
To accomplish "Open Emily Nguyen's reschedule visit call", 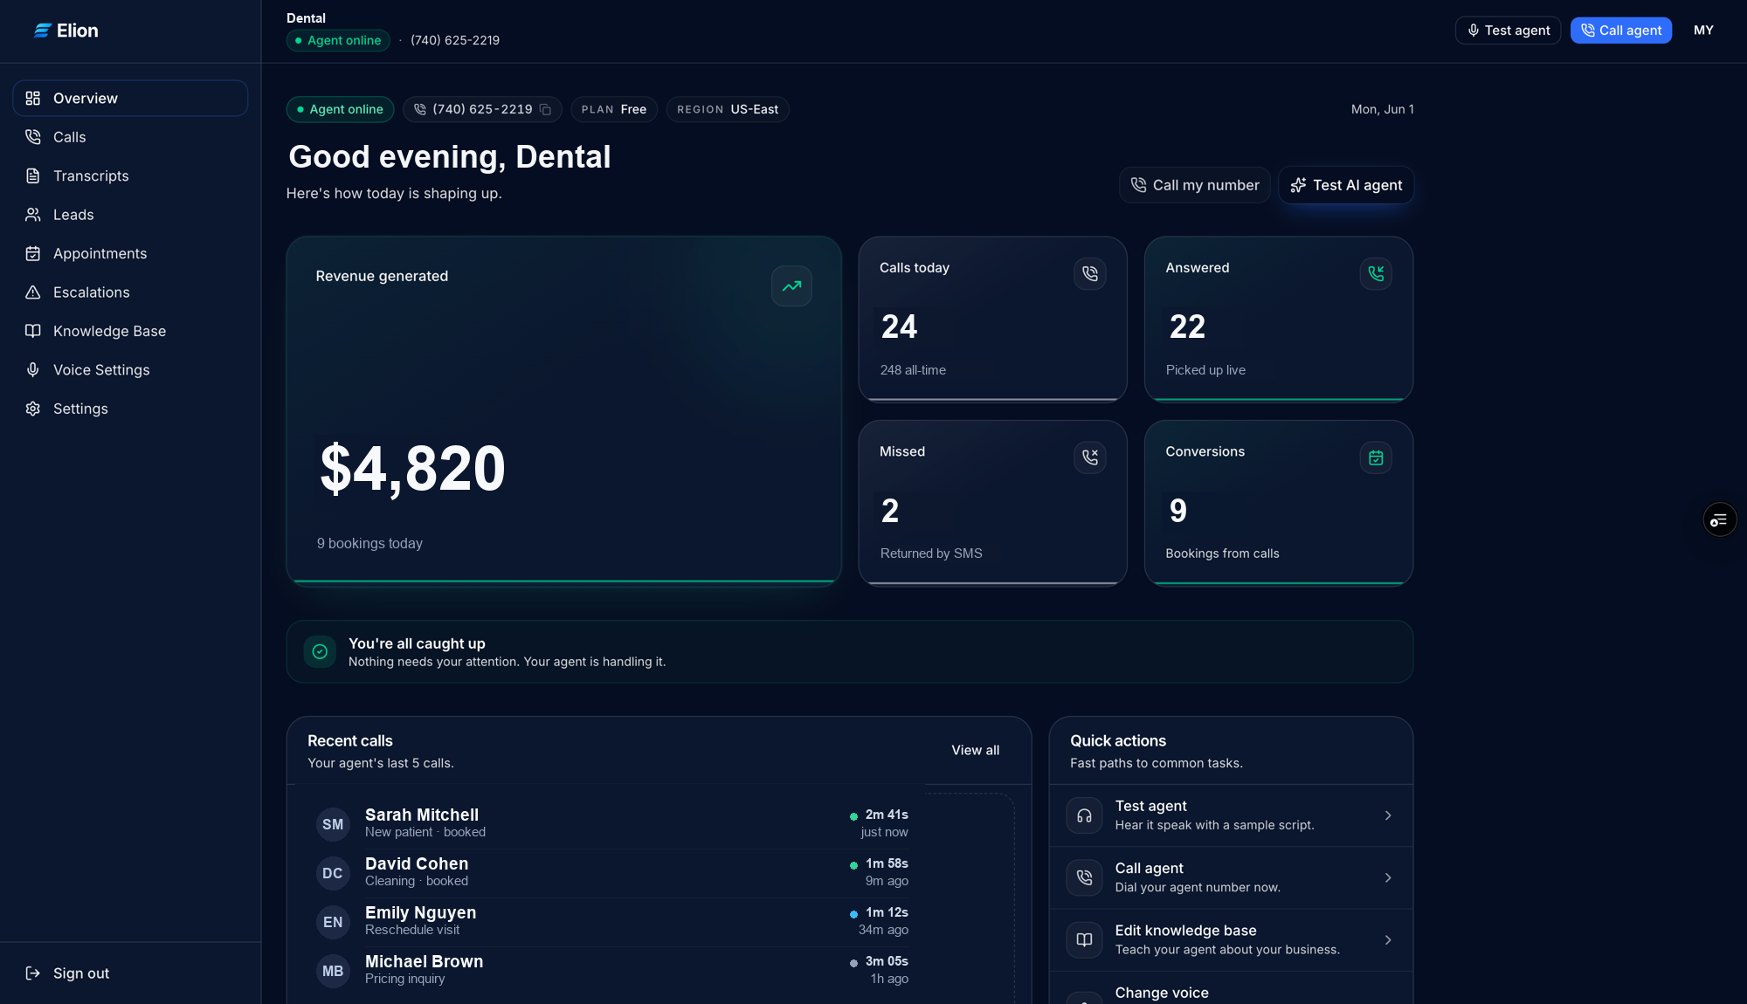I will (611, 922).
